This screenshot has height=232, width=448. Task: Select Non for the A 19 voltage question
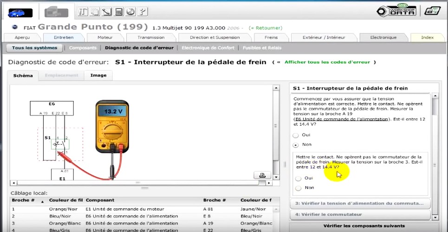[296, 145]
